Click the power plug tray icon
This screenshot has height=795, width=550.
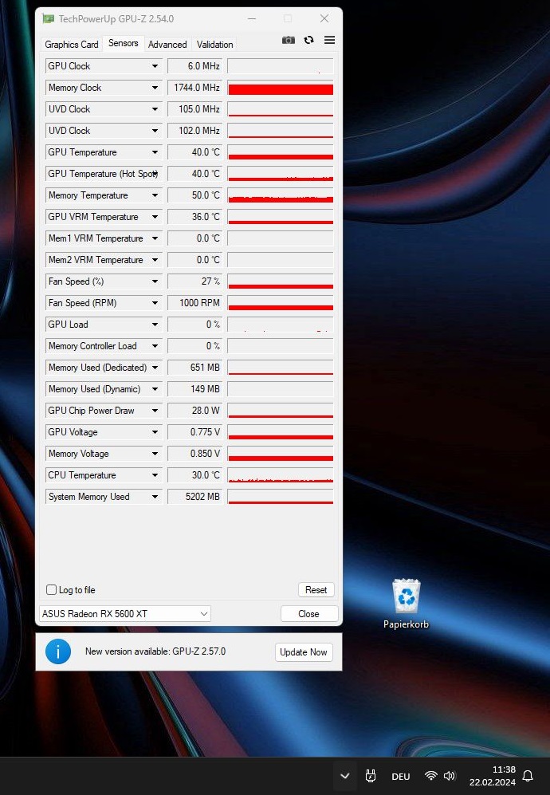[371, 776]
